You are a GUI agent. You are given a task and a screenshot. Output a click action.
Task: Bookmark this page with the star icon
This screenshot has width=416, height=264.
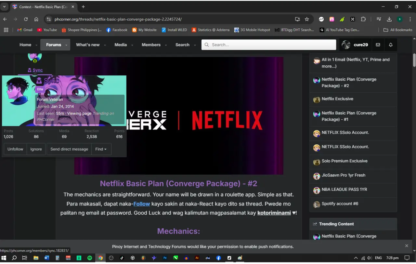click(307, 19)
